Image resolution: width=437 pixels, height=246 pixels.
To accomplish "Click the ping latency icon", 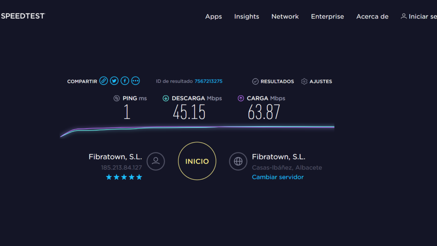I will point(117,98).
